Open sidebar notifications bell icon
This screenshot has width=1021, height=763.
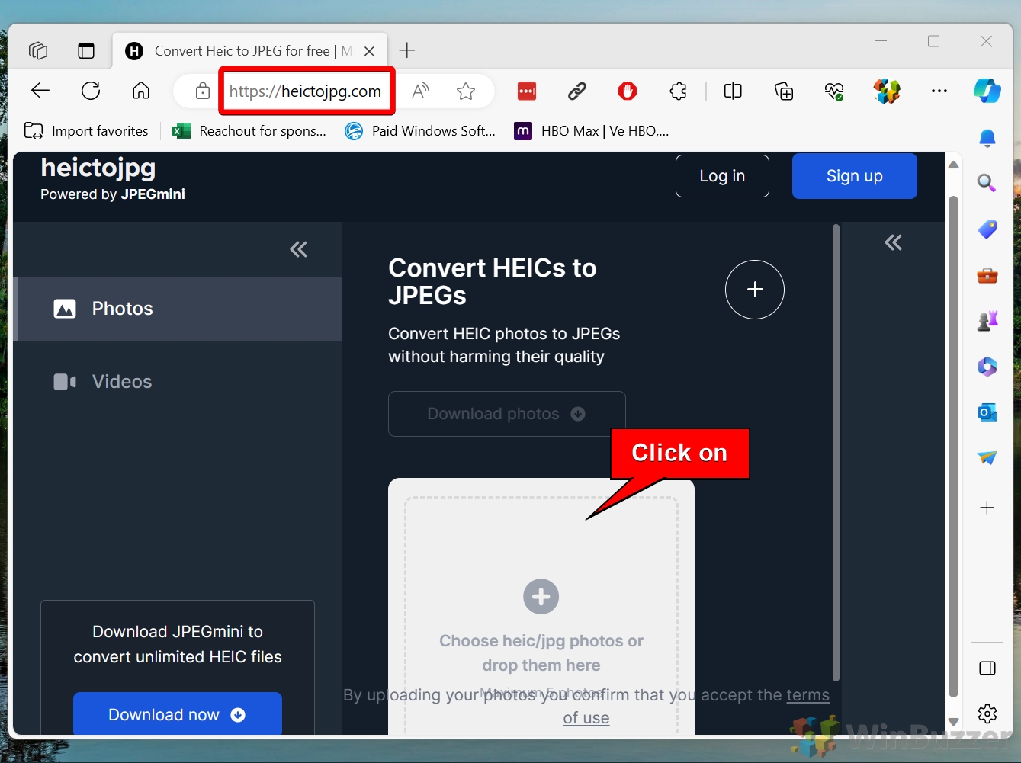click(987, 138)
